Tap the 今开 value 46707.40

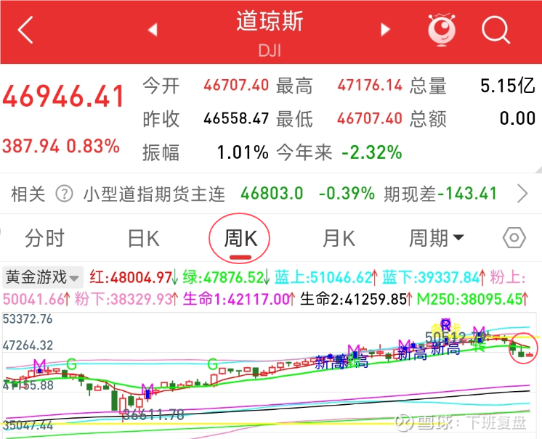[236, 85]
